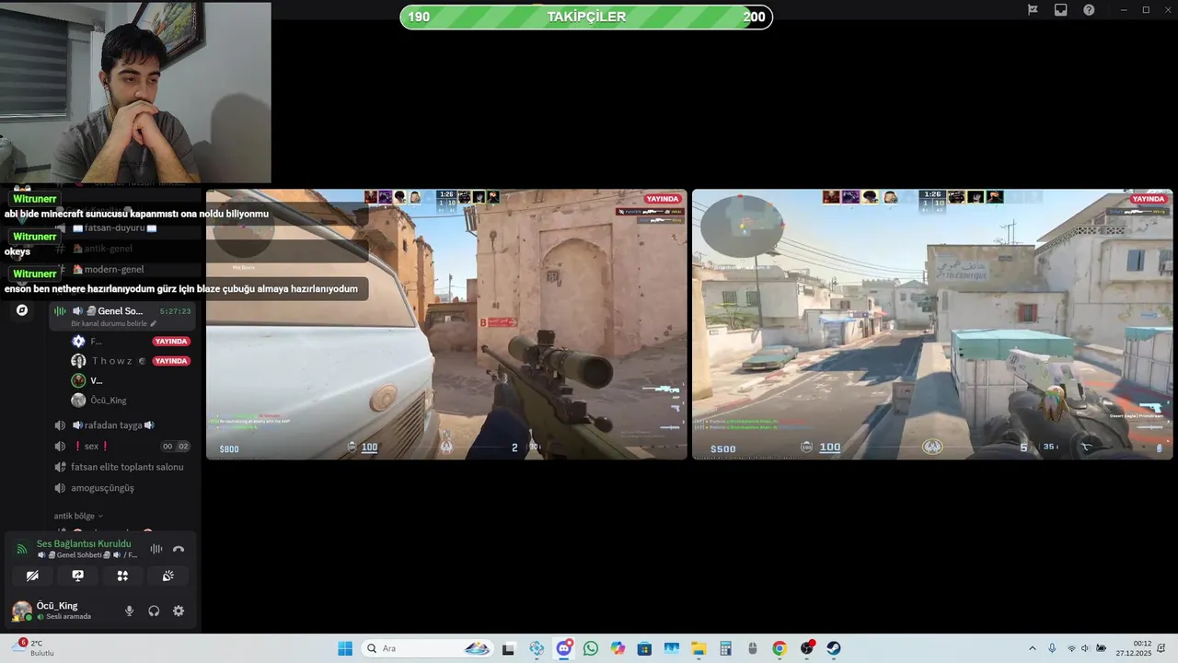Click the YAYINDA badge beside Thowz

(171, 361)
